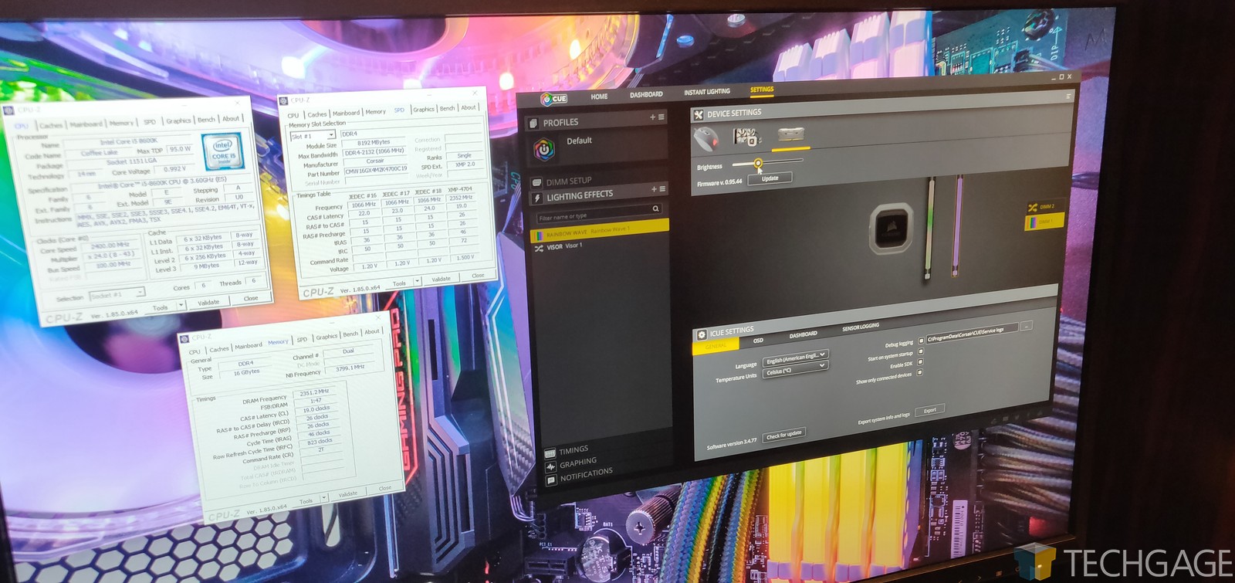Expand Tools arrow in CPU-Z CPU window
1235x583 pixels.
pos(181,306)
